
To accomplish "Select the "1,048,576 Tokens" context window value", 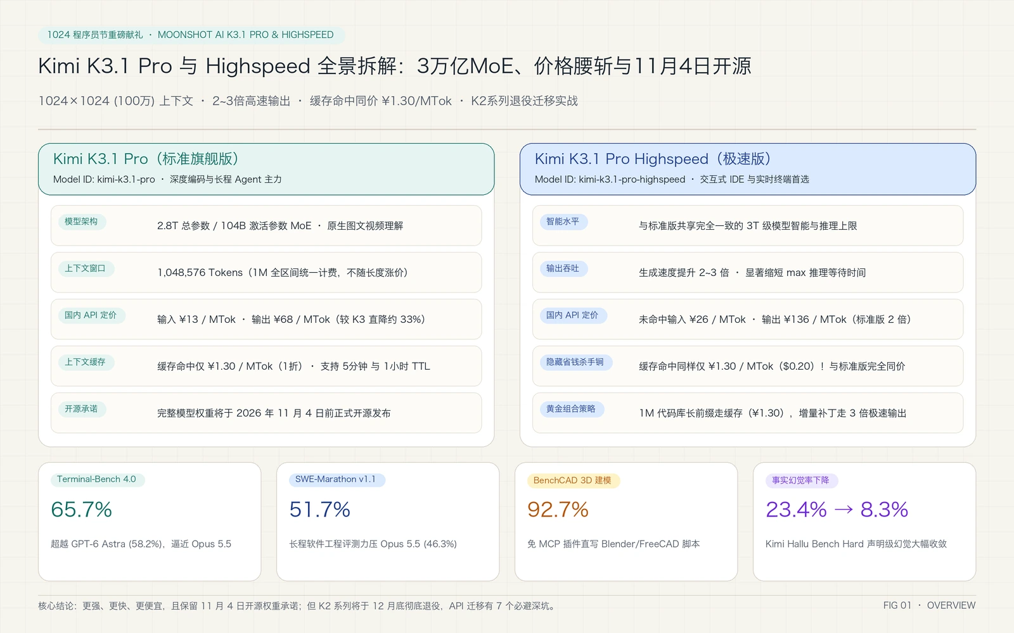I will click(x=200, y=273).
